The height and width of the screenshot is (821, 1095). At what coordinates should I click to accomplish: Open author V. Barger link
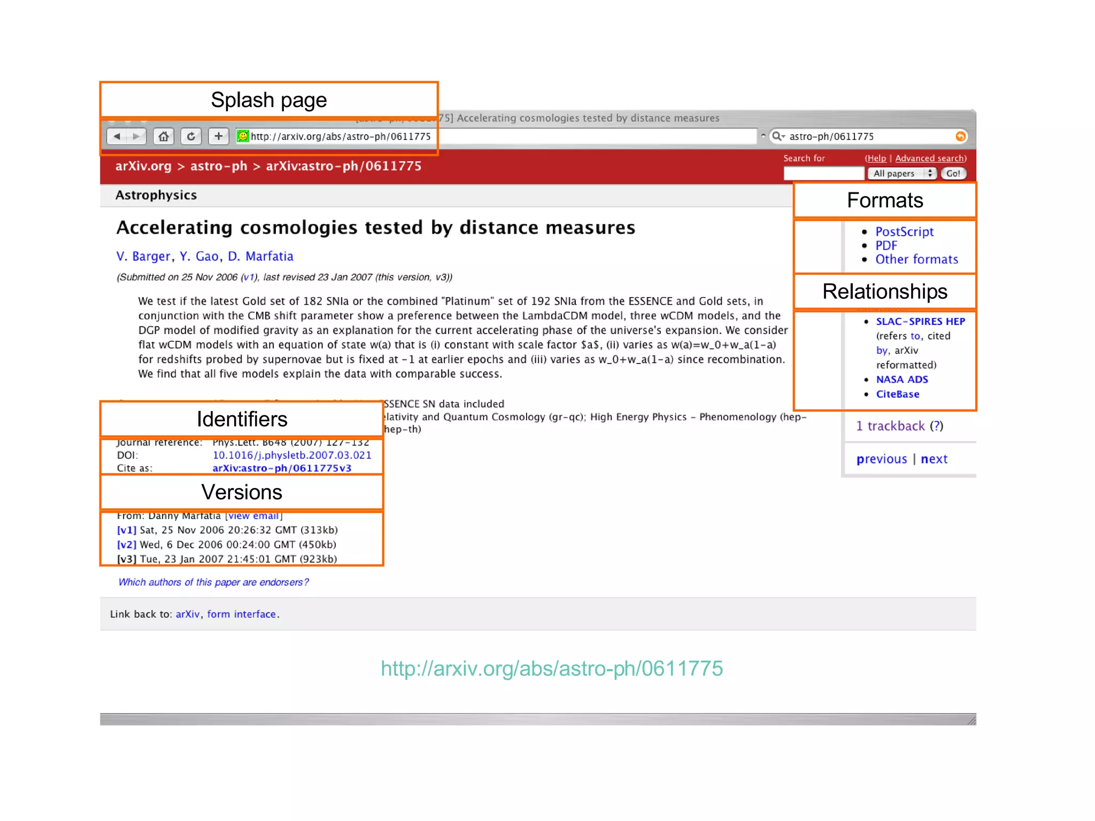[x=143, y=257]
